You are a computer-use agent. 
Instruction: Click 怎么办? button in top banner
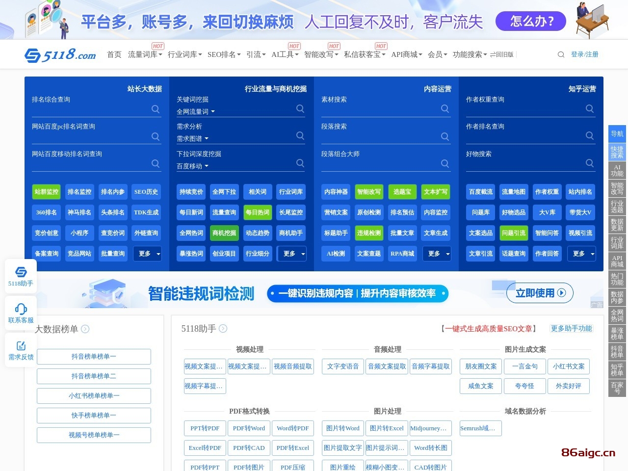tap(531, 21)
